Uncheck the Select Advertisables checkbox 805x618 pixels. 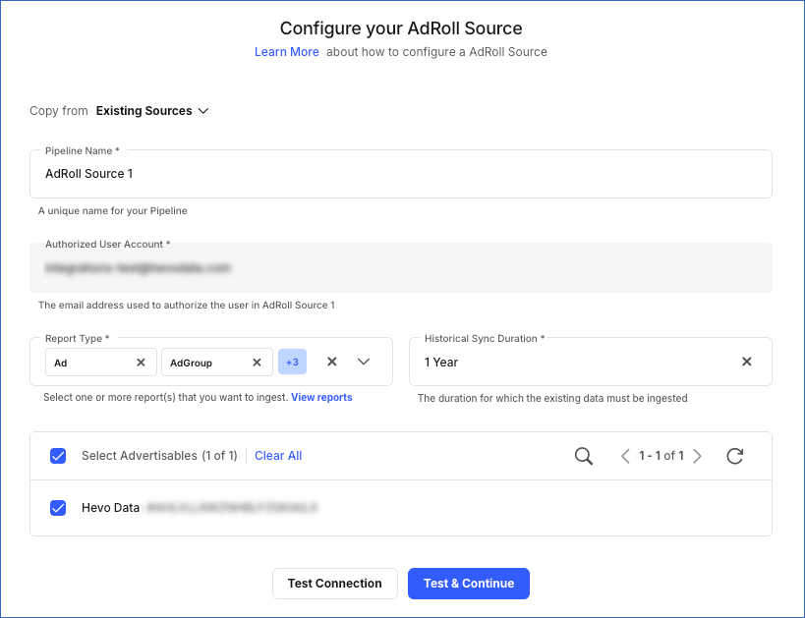coord(58,455)
